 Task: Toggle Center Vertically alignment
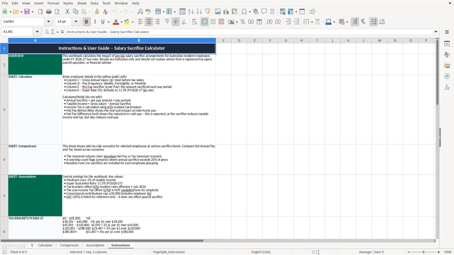pos(176,22)
